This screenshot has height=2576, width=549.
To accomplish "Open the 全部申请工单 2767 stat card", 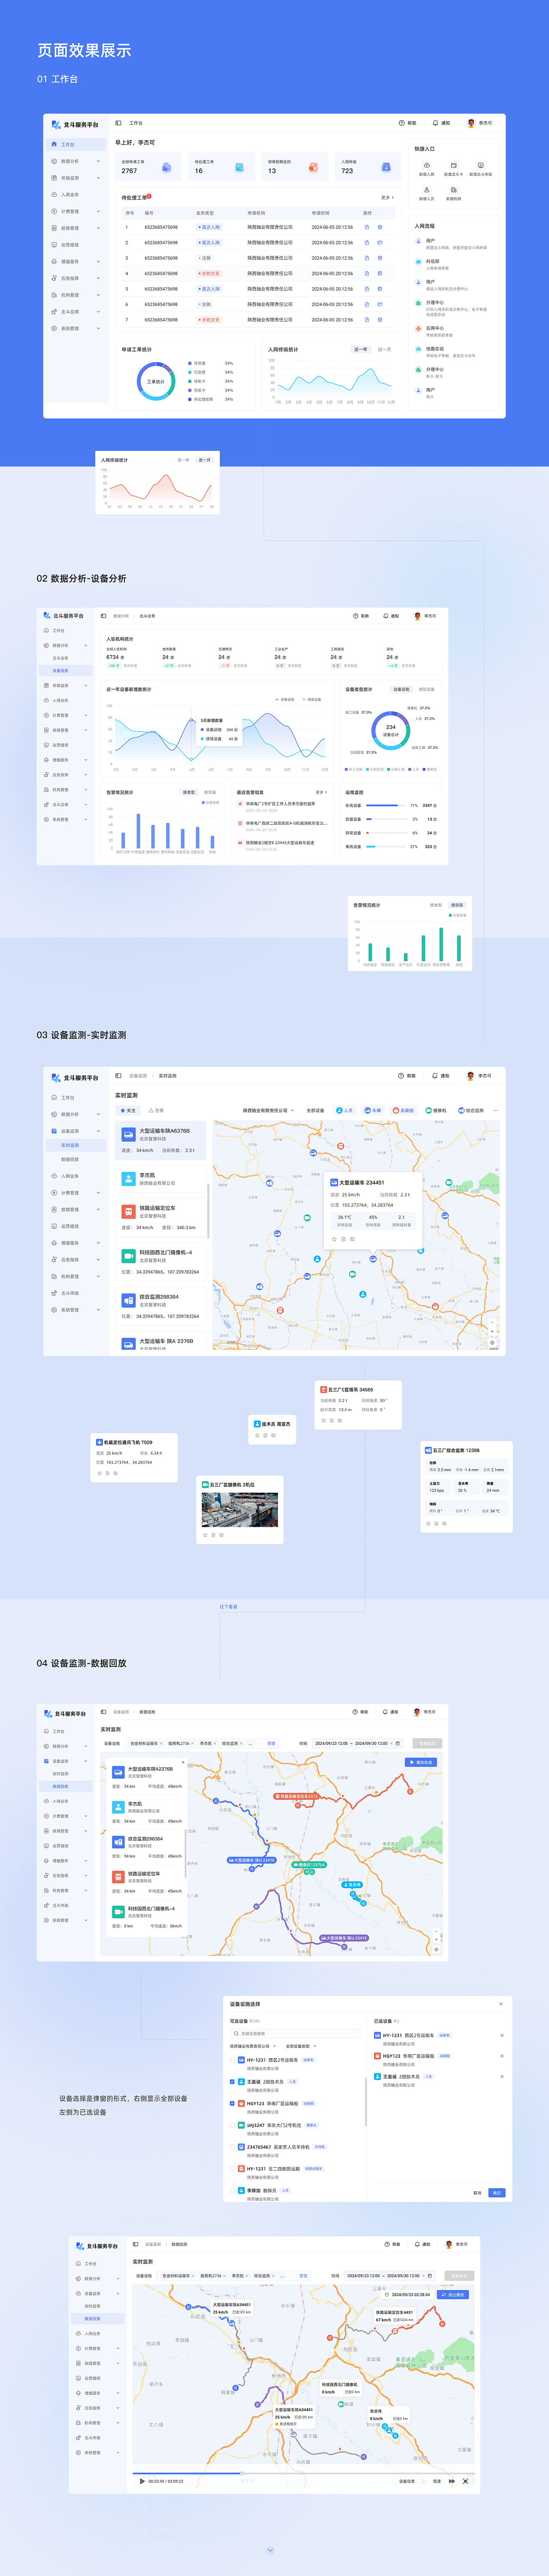I will point(150,166).
